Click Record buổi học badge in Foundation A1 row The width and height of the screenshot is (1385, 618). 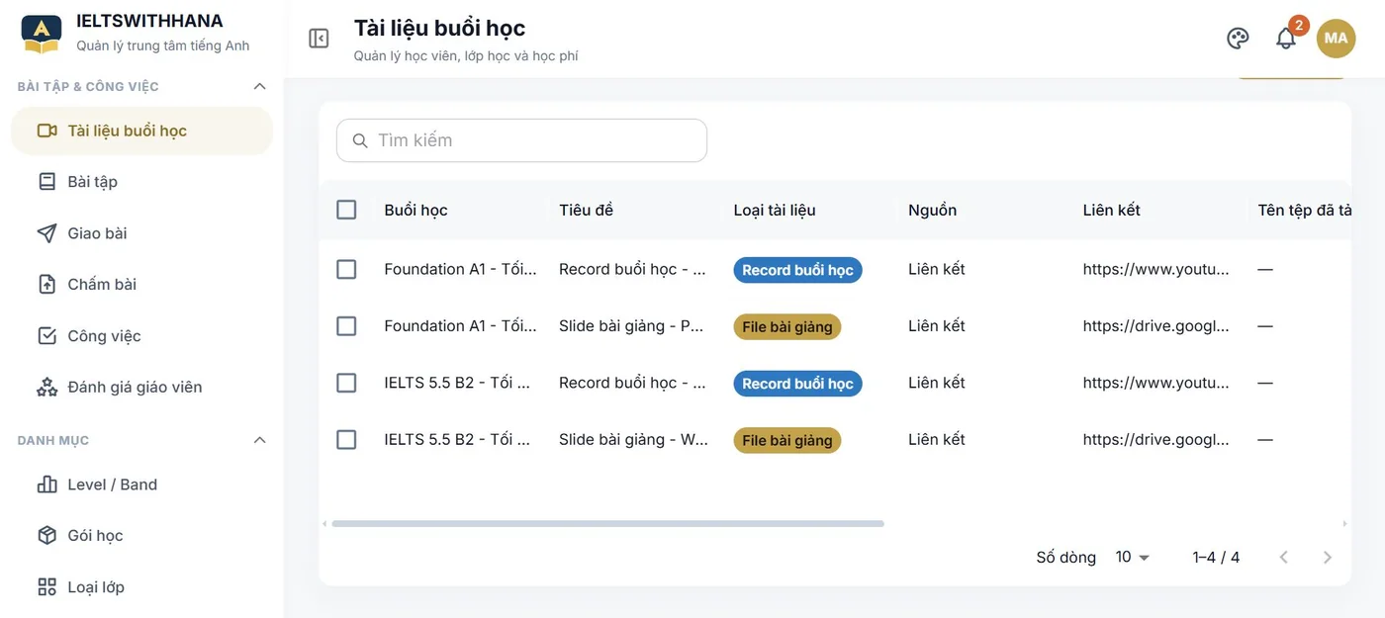point(797,270)
